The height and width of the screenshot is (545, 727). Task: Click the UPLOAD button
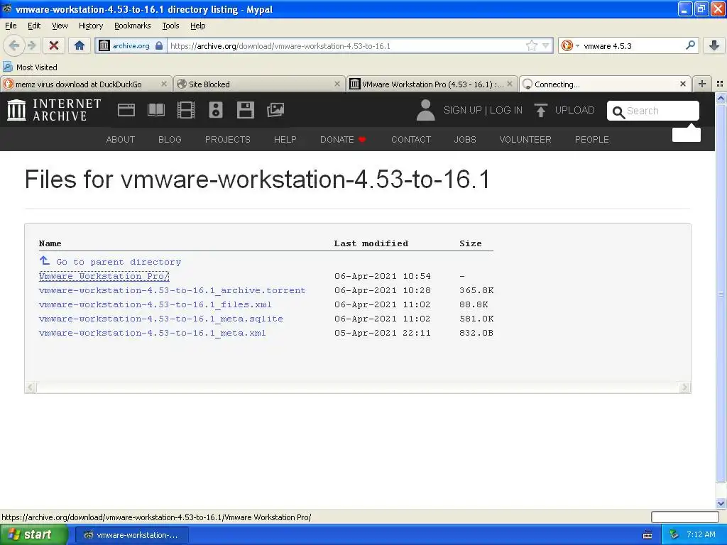564,110
